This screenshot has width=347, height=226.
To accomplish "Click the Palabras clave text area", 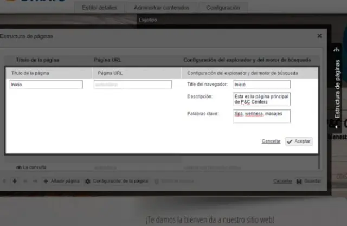I will click(x=261, y=116).
